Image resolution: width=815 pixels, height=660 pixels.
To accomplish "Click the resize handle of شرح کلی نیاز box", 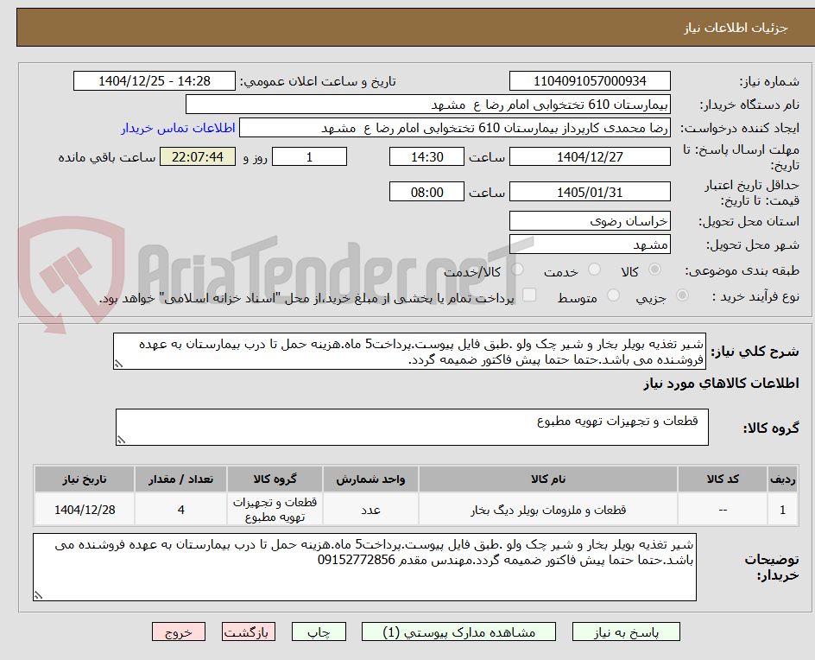I will [x=118, y=364].
